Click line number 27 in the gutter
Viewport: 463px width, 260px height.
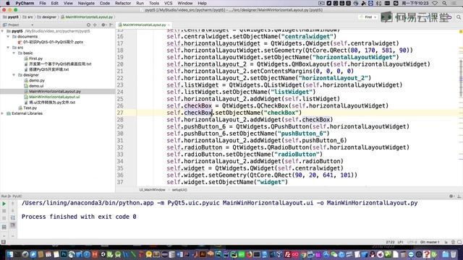[120, 113]
